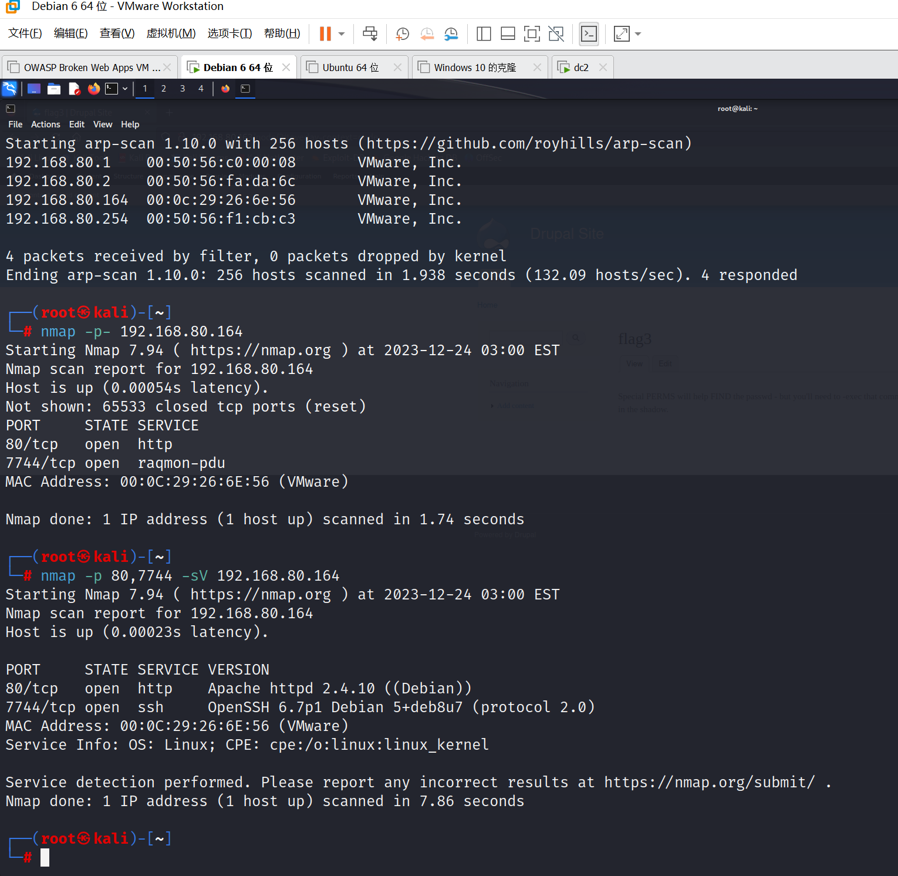This screenshot has width=898, height=876.
Task: Expand the power options dropdown arrow
Action: pos(342,34)
